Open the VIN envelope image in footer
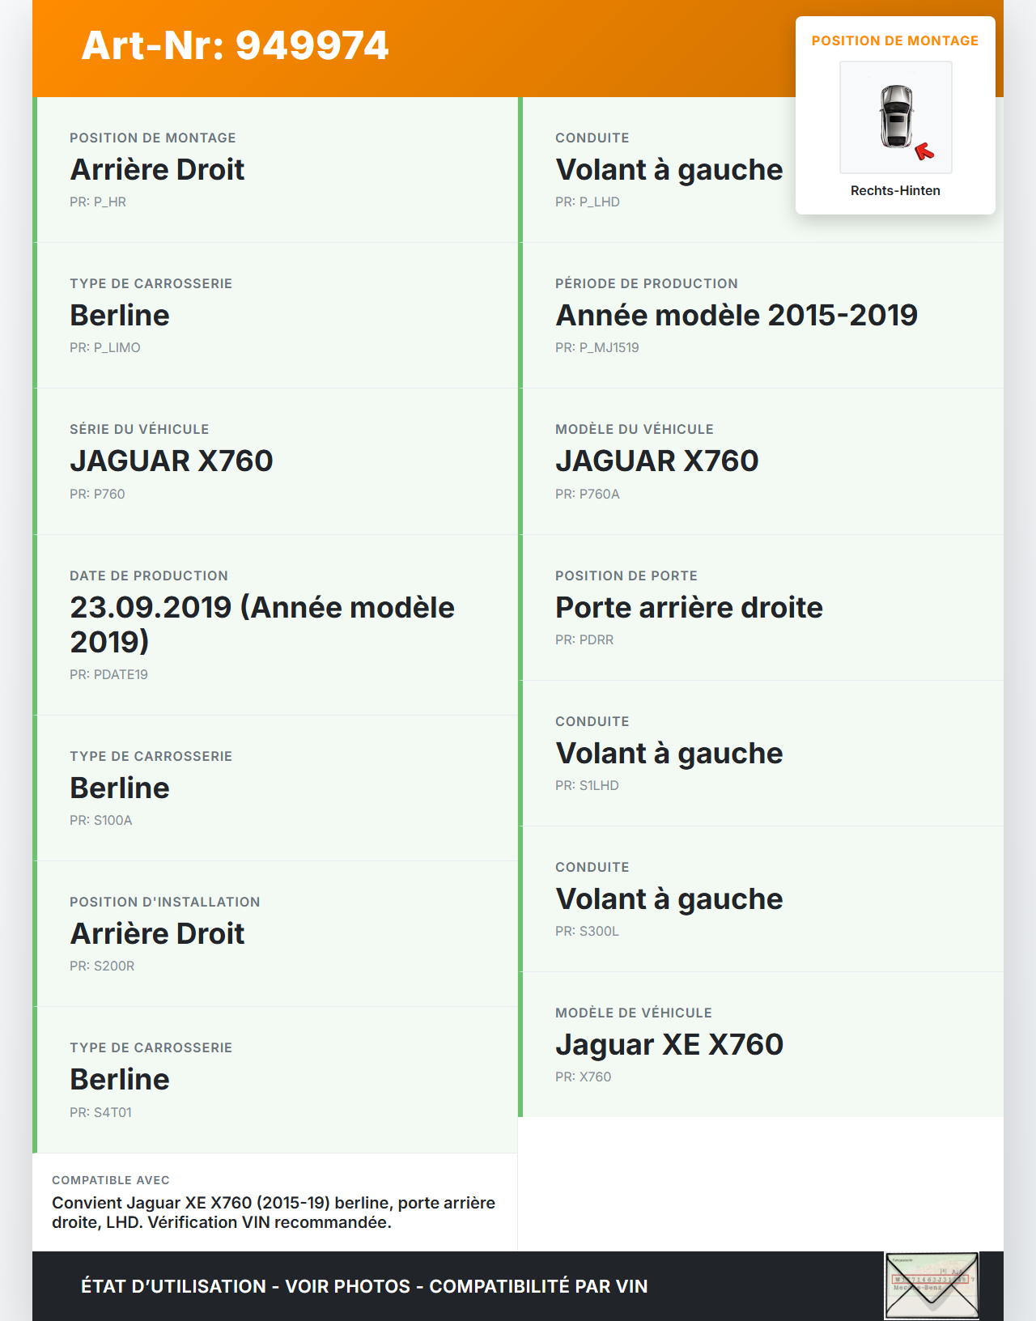Image resolution: width=1036 pixels, height=1321 pixels. pyautogui.click(x=932, y=1285)
